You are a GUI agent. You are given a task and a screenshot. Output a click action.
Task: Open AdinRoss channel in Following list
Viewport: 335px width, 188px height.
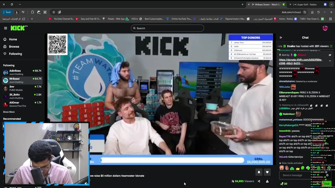(23, 72)
